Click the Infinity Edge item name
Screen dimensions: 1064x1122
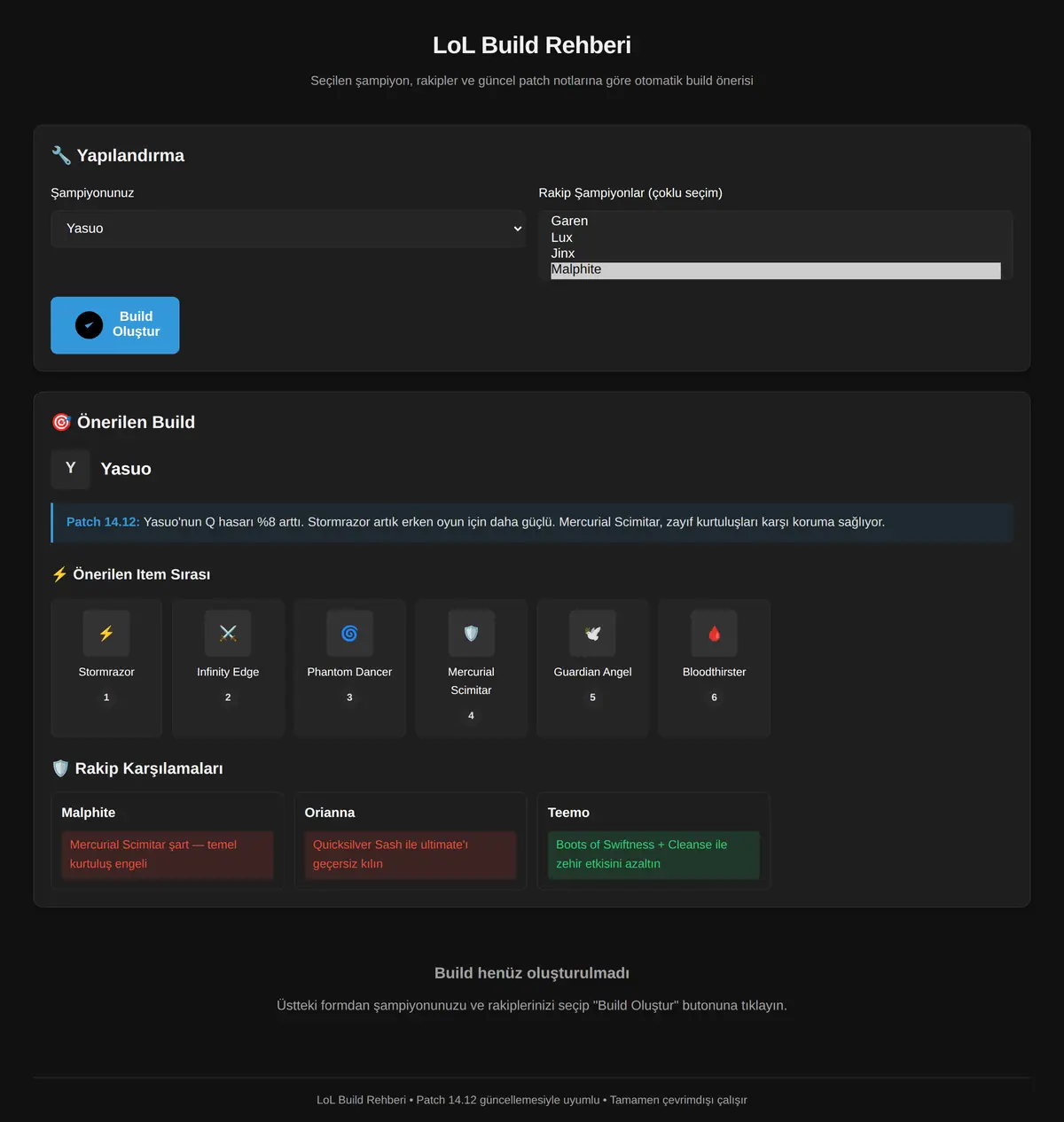click(x=228, y=672)
